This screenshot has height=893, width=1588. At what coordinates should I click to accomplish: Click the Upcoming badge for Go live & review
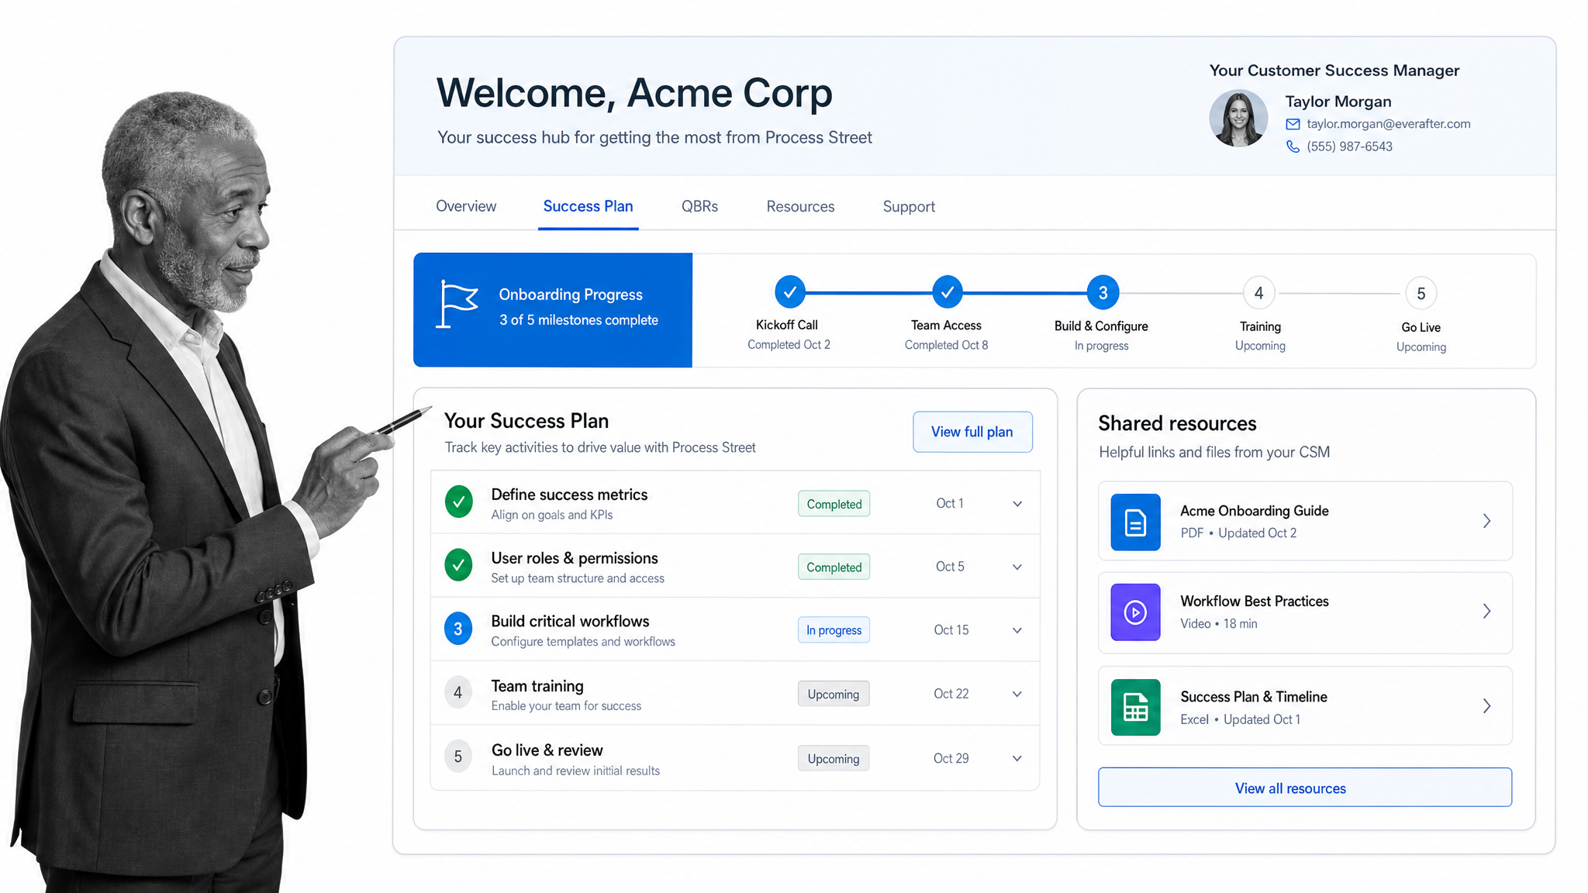point(834,759)
